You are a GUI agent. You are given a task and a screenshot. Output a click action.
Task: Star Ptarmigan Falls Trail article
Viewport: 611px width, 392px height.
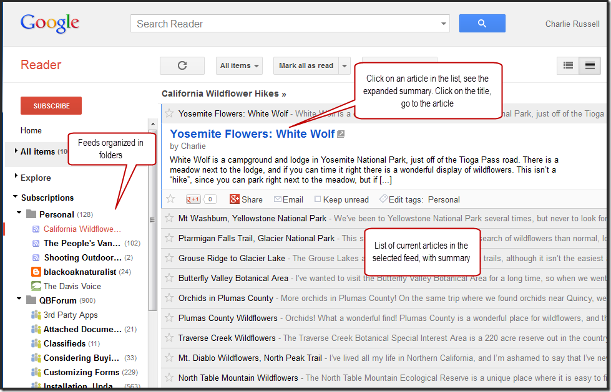pyautogui.click(x=169, y=238)
